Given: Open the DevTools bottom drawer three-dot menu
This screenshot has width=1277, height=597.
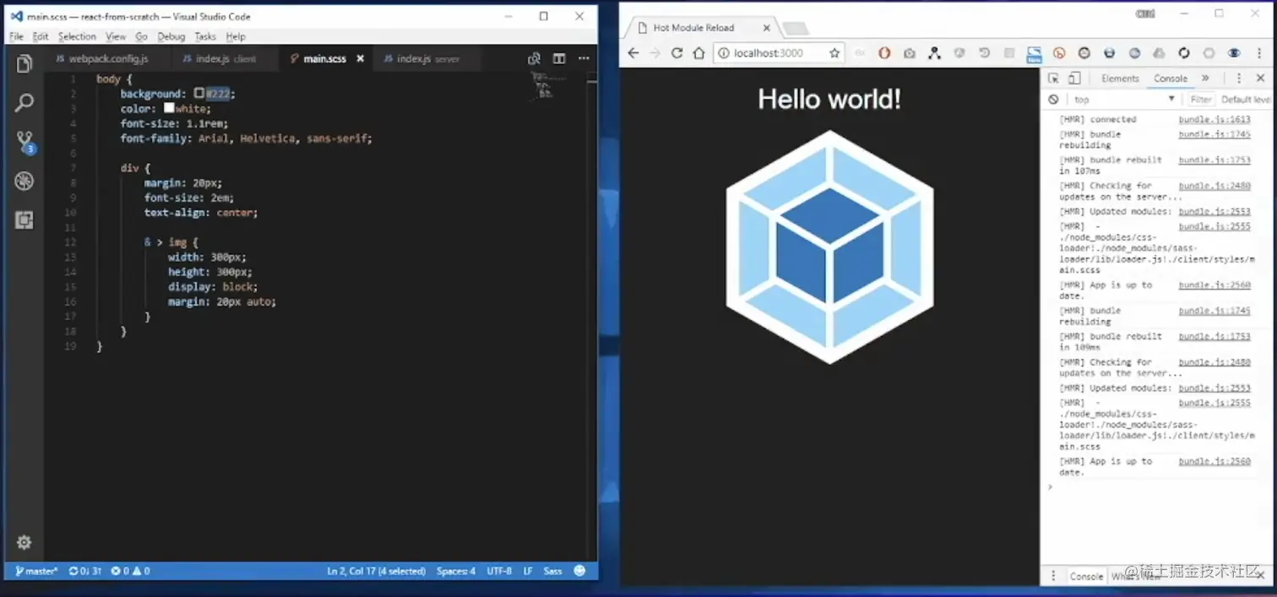Looking at the screenshot, I should [x=1053, y=576].
